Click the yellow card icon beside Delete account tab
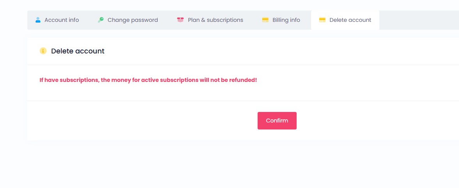Screen dimensions: 459x188 click(x=322, y=20)
